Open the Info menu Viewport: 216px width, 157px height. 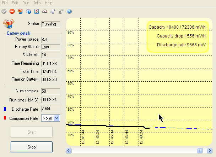tap(37, 3)
